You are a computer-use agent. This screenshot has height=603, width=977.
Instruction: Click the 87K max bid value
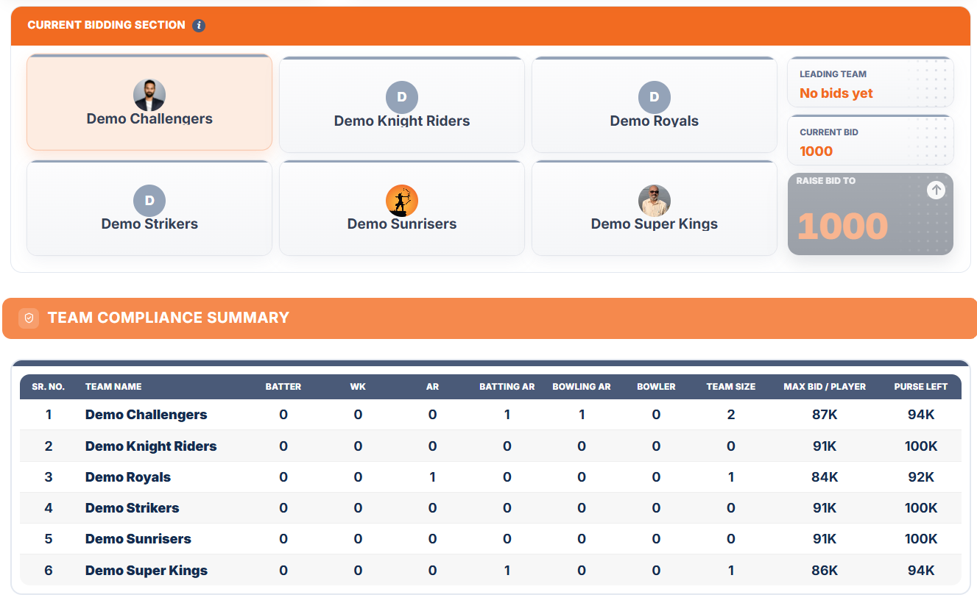[x=825, y=415]
